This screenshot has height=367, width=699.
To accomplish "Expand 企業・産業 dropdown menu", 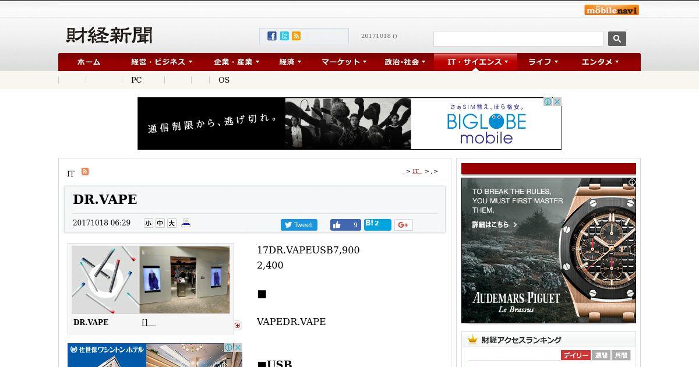I will click(x=236, y=62).
